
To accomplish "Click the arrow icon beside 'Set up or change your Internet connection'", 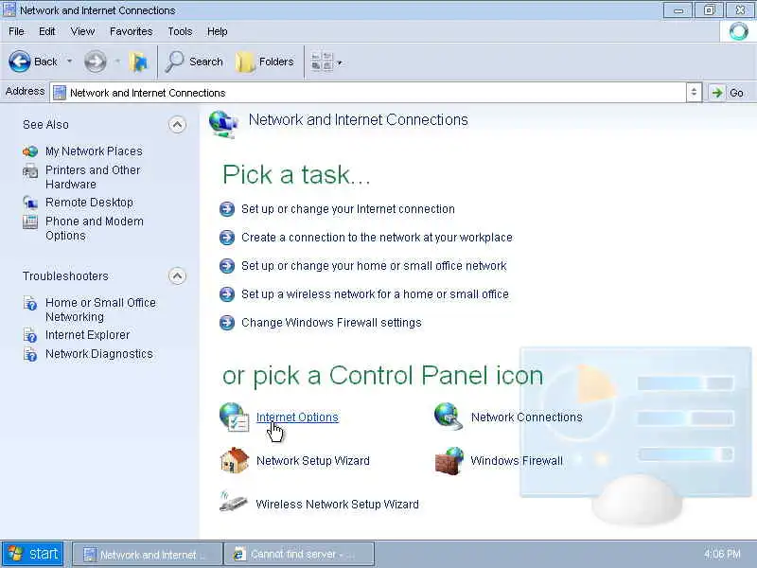I will pyautogui.click(x=227, y=209).
